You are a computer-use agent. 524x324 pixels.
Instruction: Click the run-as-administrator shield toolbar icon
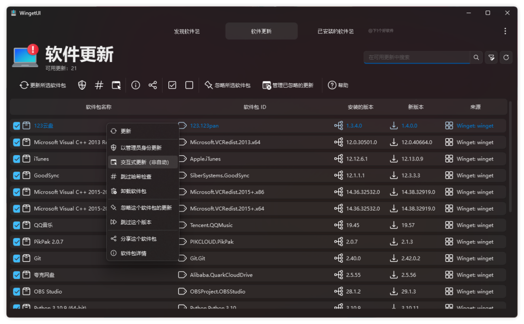82,85
